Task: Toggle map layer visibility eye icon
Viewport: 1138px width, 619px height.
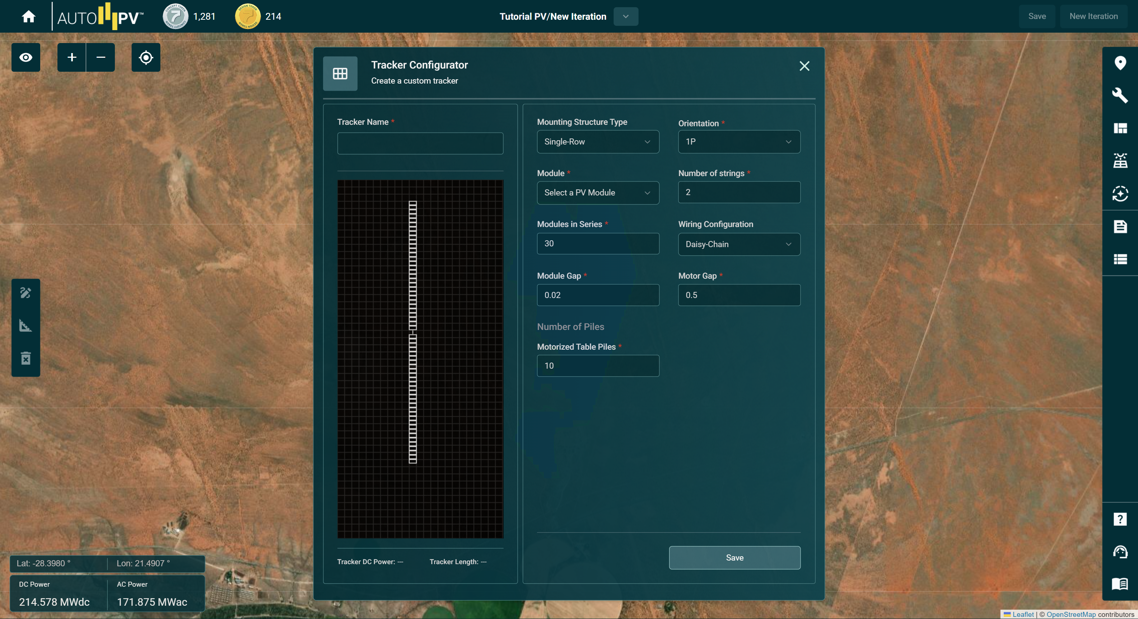Action: [25, 57]
